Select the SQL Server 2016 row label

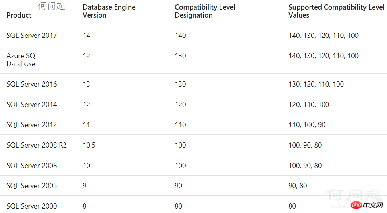tap(32, 84)
